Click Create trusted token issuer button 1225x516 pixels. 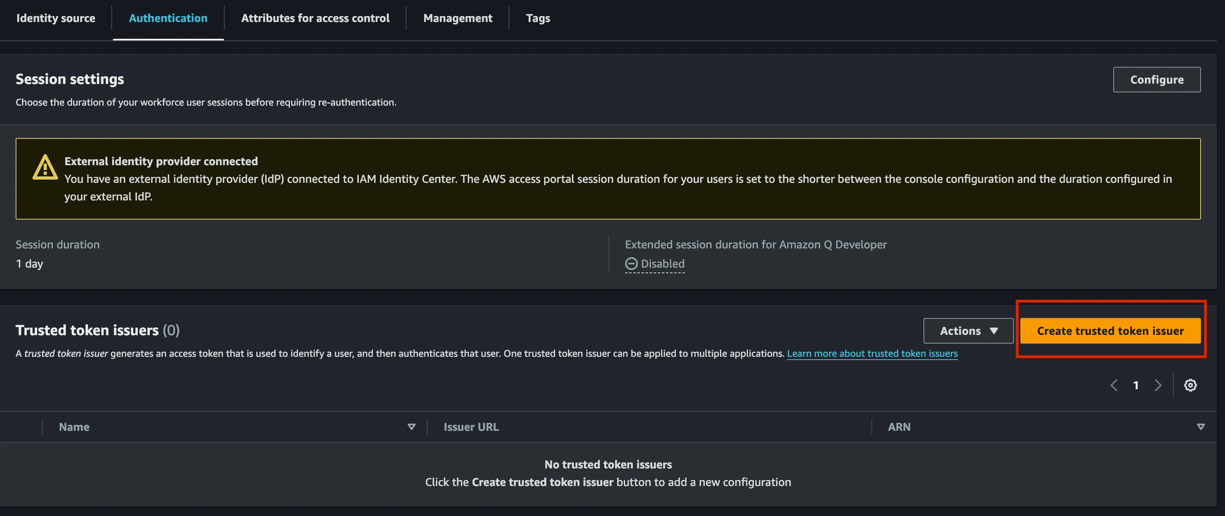pyautogui.click(x=1110, y=331)
